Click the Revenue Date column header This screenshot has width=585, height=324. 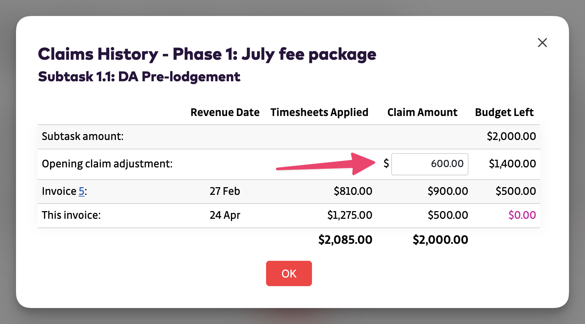pyautogui.click(x=225, y=112)
